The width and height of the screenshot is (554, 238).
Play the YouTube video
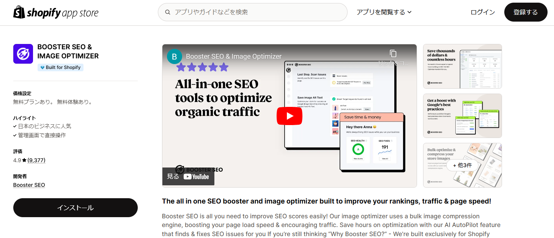click(x=290, y=116)
